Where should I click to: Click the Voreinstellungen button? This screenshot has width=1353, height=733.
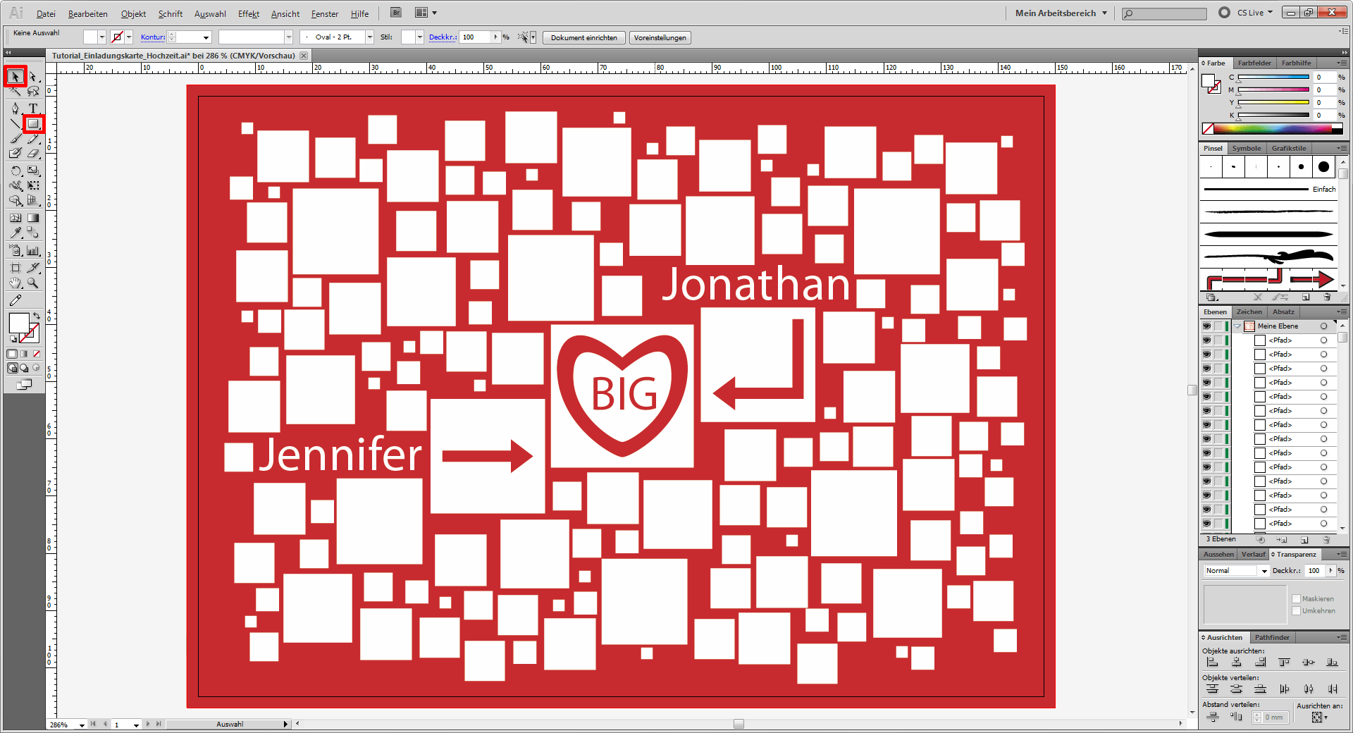coord(660,38)
